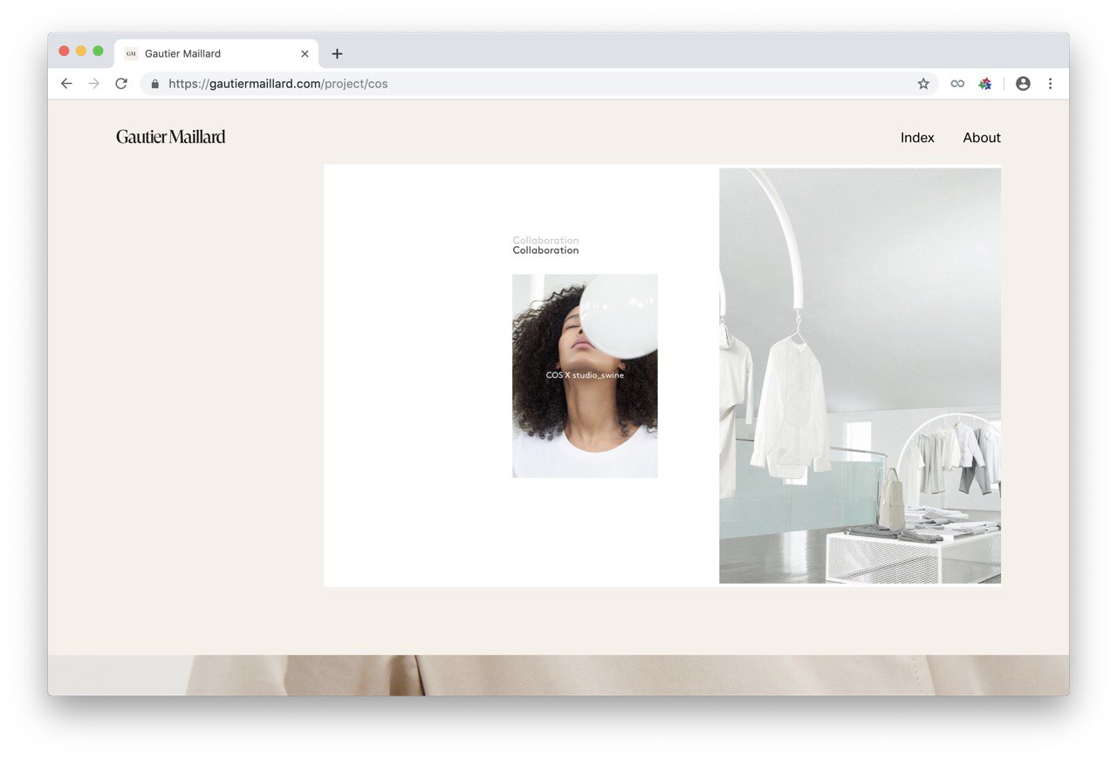Viewport: 1117px width, 759px height.
Task: Reload the current page
Action: pos(121,84)
